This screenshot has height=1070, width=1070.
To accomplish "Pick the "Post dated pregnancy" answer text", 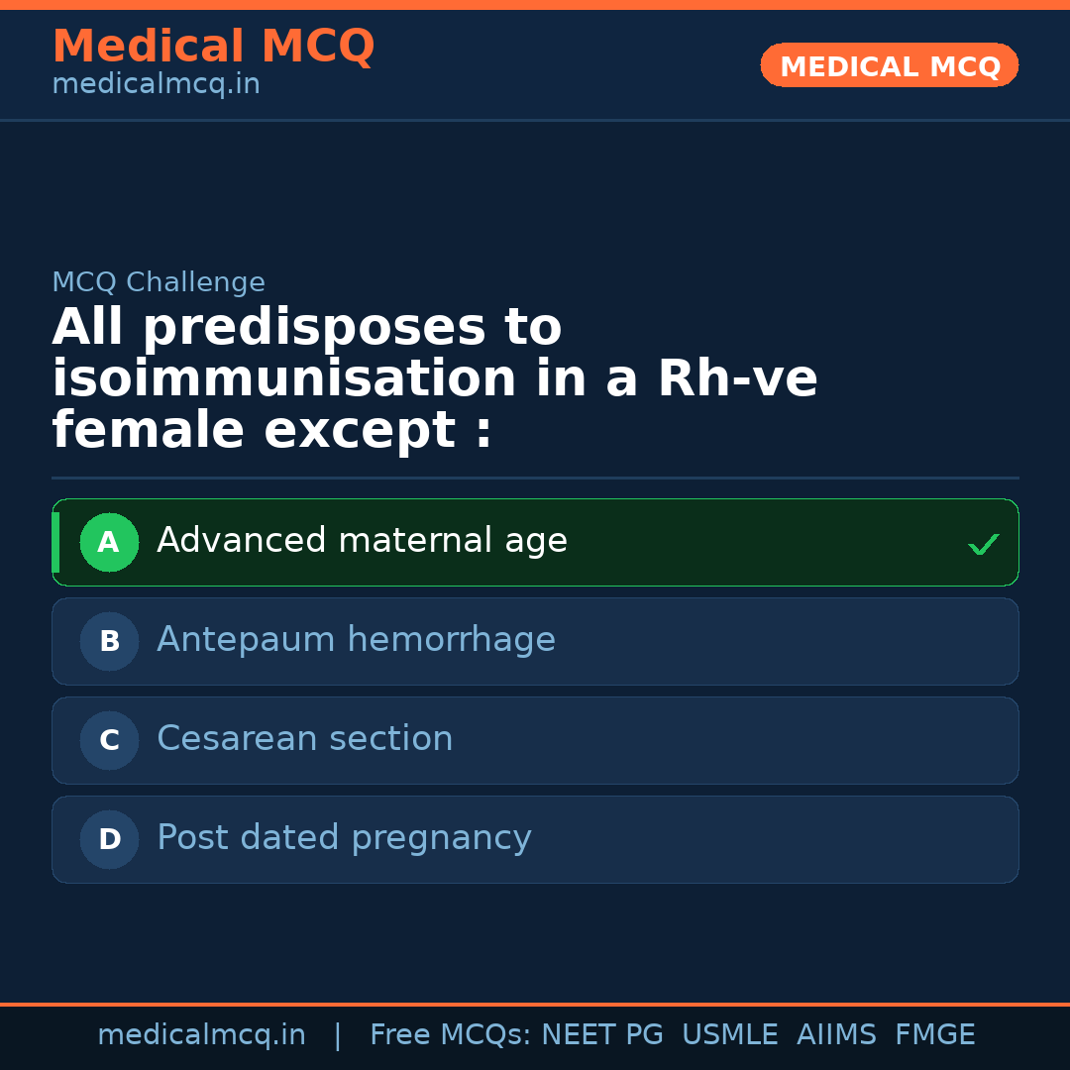I will tap(344, 838).
